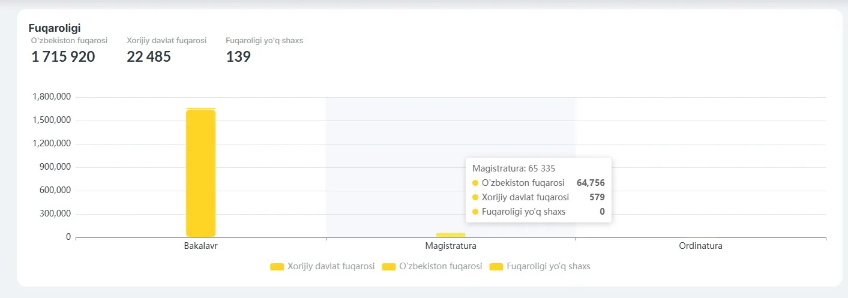
Task: Click the Fuqaroligi chart title
Action: tap(55, 28)
